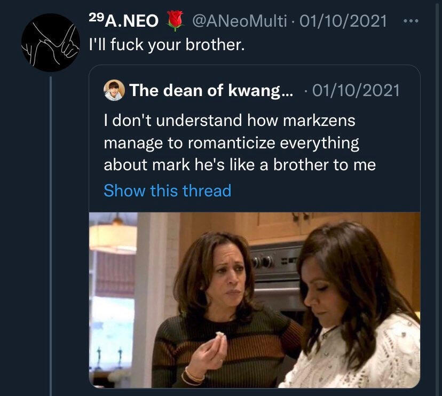Click the oven behind the two women

click(275, 272)
